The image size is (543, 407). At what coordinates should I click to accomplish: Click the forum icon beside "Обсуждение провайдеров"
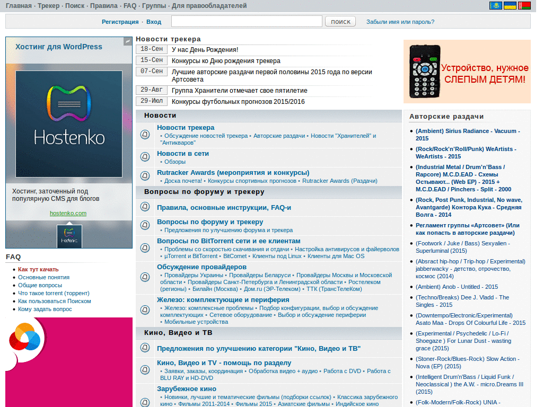point(145,277)
